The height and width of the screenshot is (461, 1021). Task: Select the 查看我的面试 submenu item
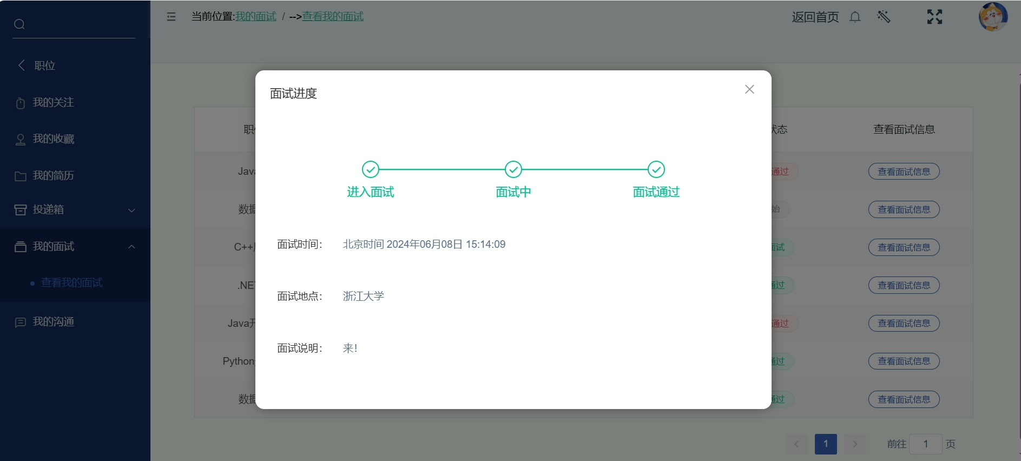point(71,282)
